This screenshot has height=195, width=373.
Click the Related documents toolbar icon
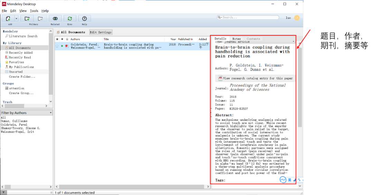tap(55, 19)
